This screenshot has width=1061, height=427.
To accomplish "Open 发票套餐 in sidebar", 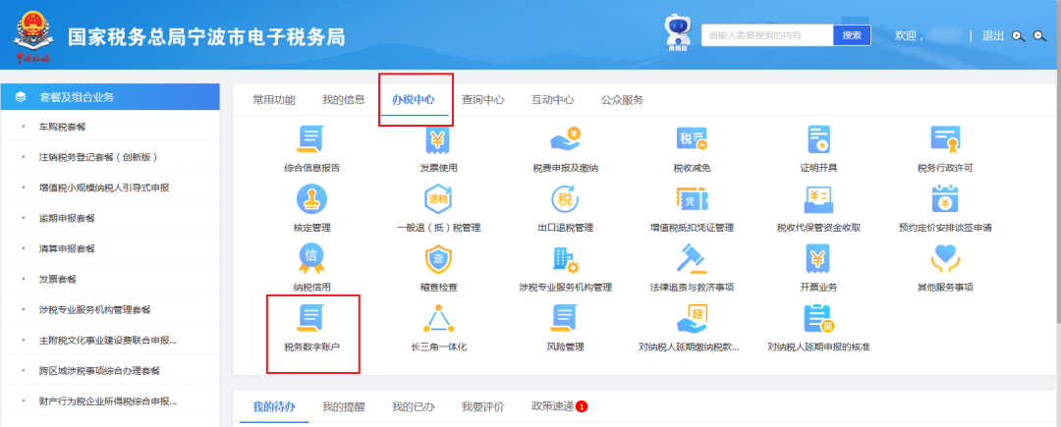I will click(x=58, y=279).
